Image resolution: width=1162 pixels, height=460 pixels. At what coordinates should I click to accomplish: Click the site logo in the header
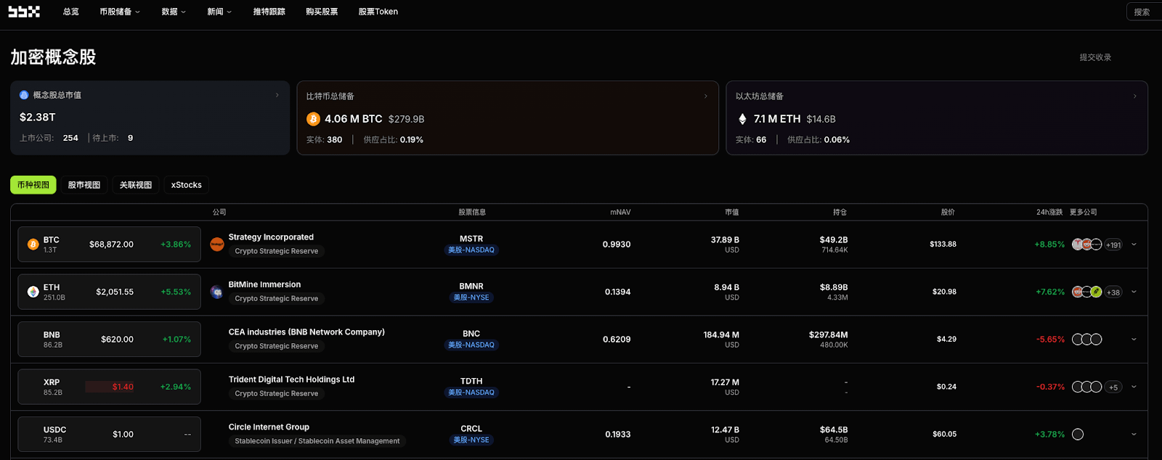point(24,12)
